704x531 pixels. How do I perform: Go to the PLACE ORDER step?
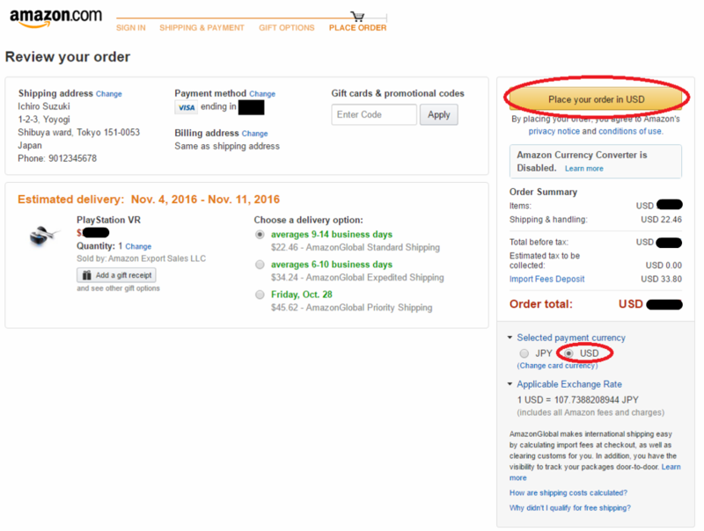pos(357,28)
